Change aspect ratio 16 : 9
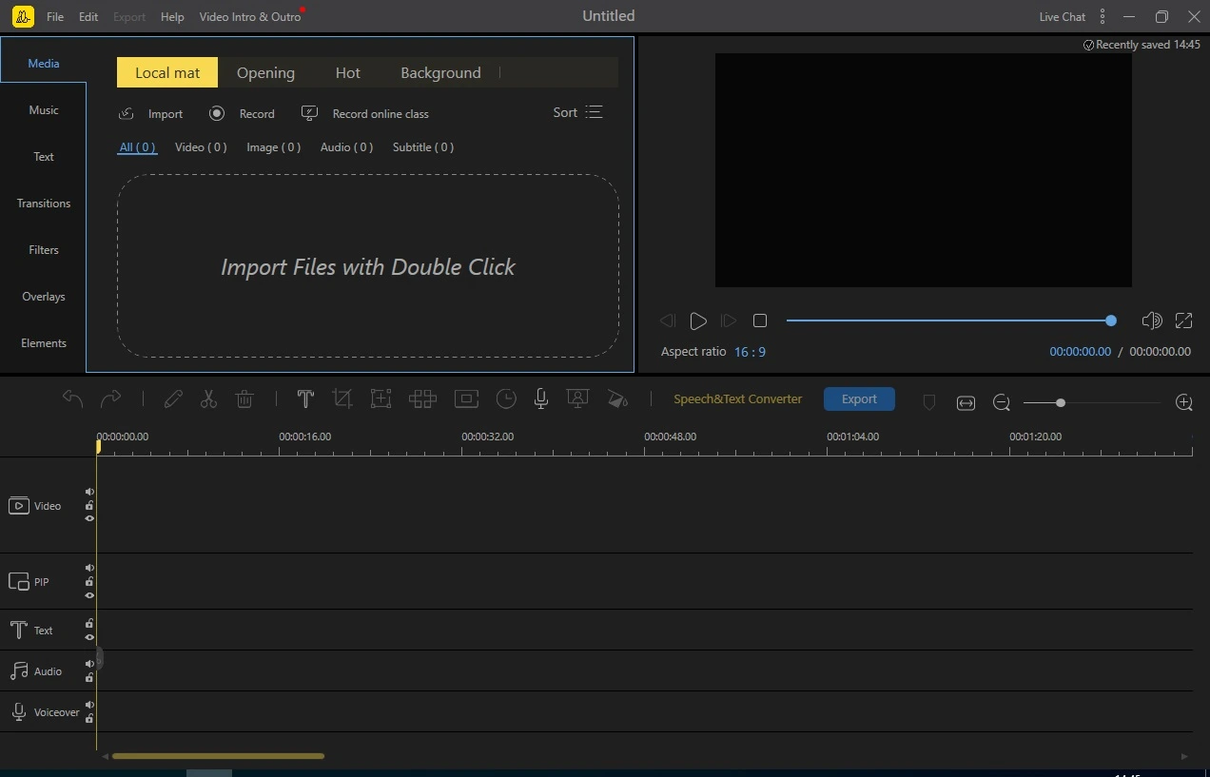Image resolution: width=1210 pixels, height=777 pixels. pyautogui.click(x=750, y=352)
